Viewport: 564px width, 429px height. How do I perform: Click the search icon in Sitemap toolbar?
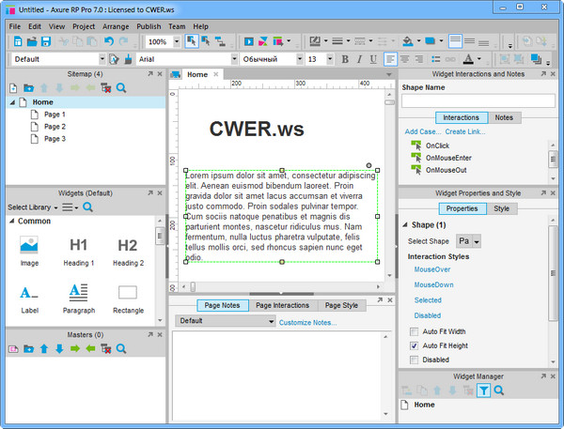pos(121,87)
